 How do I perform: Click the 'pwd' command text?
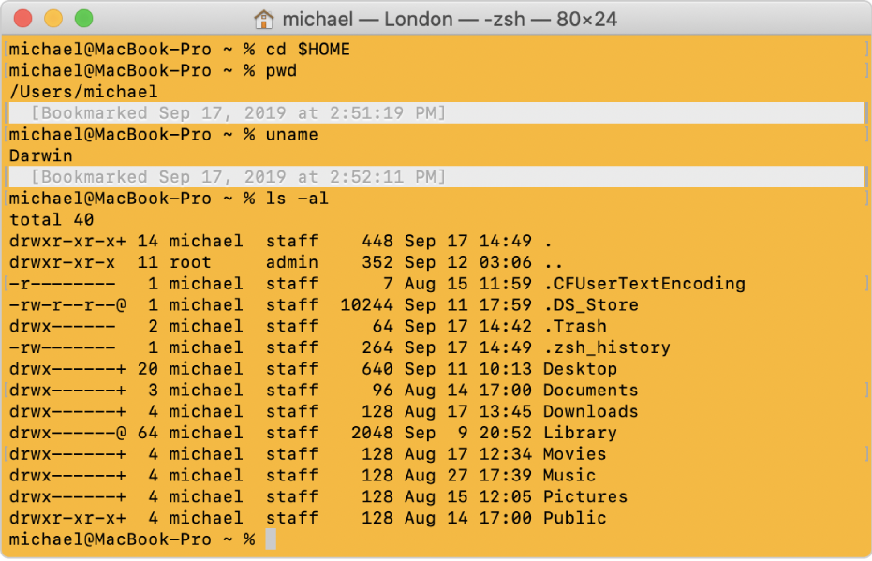[x=281, y=71]
